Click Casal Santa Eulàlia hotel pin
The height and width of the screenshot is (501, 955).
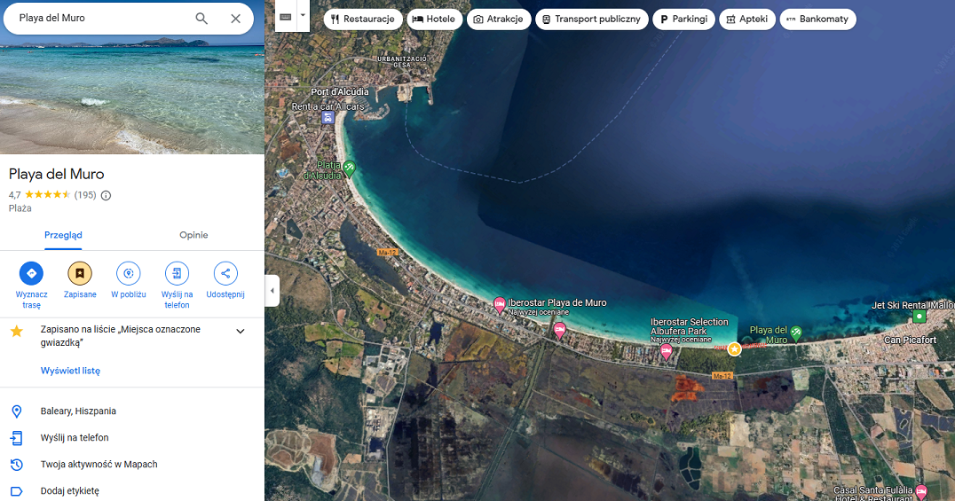point(921,491)
